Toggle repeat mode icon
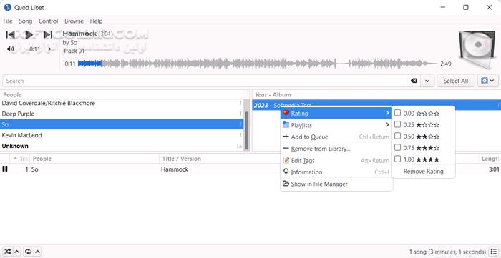501x258 pixels. click(28, 252)
